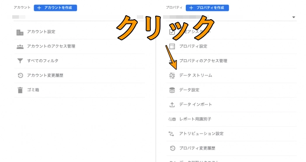Open アカウントのアクセス管理
Image resolution: width=306 pixels, height=162 pixels.
click(51, 46)
